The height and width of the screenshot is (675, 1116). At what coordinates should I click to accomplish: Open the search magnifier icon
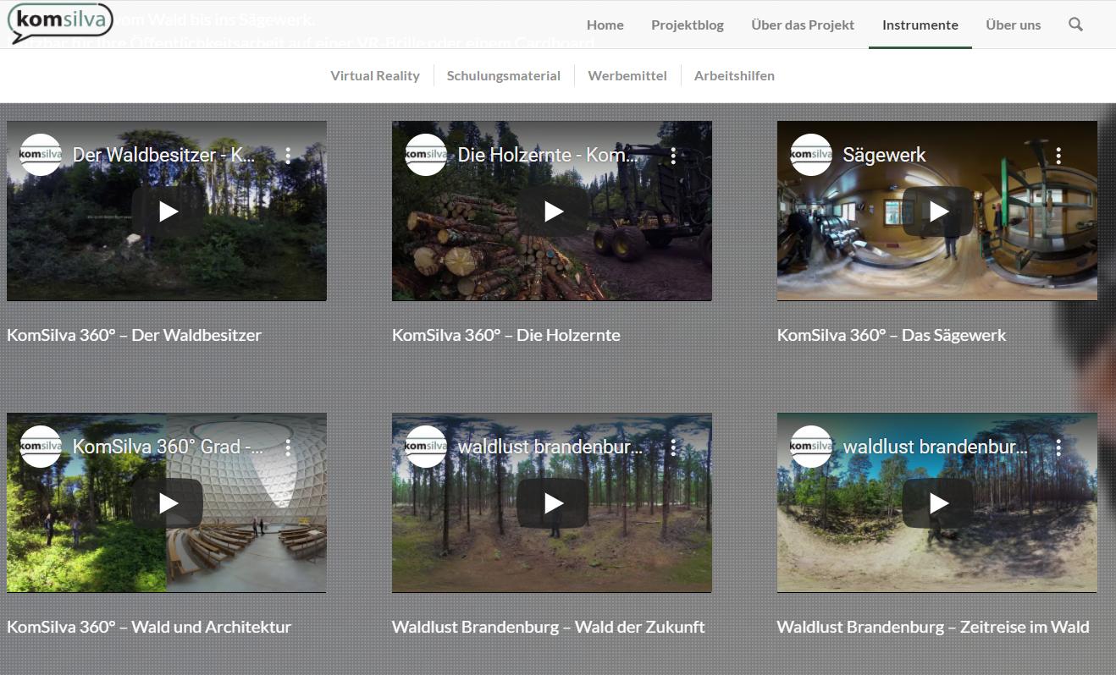(1075, 25)
